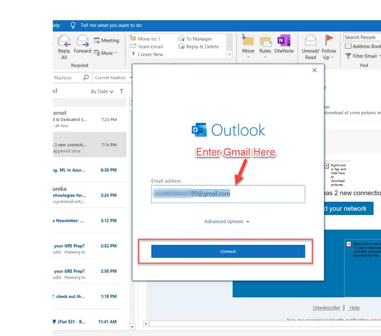Open the 11:41 AM Flat $31 email
This screenshot has height=336, width=381.
tap(89, 322)
